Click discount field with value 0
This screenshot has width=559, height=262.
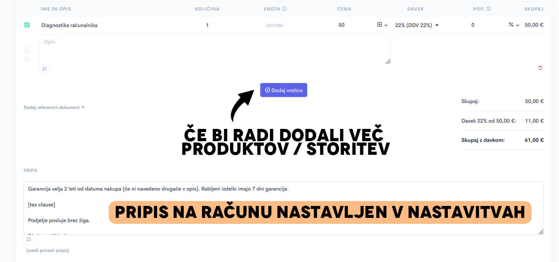point(473,25)
